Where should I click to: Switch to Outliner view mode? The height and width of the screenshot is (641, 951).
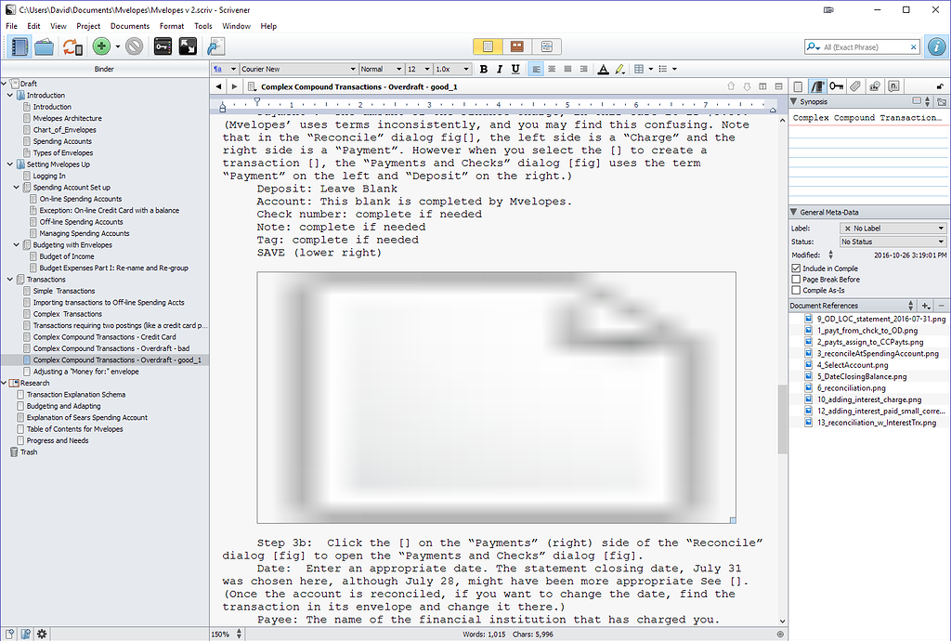tap(547, 46)
